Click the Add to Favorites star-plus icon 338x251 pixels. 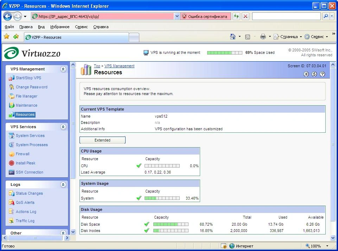(x=16, y=37)
